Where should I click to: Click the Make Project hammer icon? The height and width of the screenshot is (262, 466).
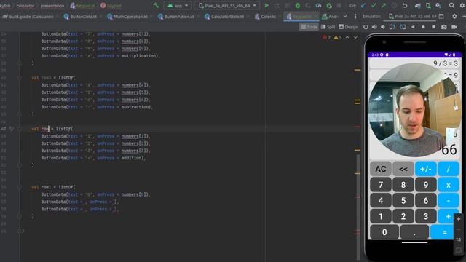click(156, 5)
